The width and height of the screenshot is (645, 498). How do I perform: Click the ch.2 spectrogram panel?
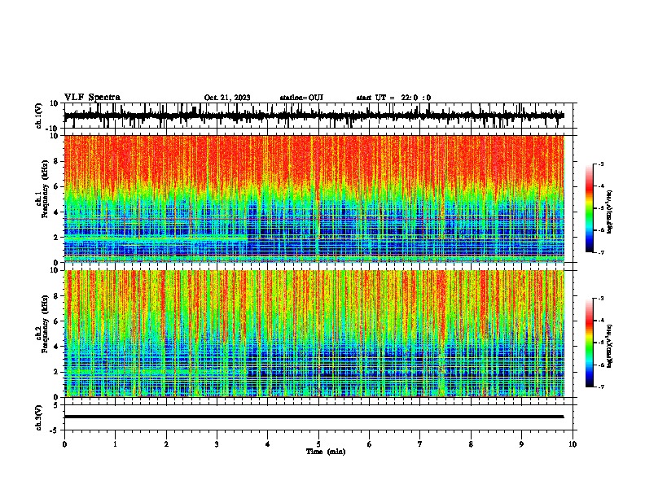click(x=314, y=334)
